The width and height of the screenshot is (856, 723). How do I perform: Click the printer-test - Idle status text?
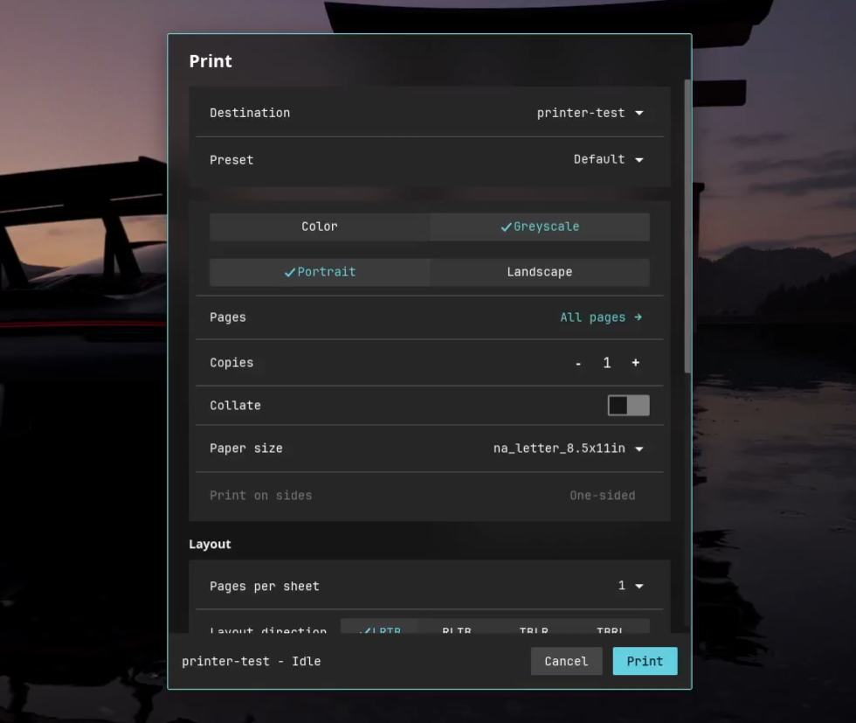point(252,661)
